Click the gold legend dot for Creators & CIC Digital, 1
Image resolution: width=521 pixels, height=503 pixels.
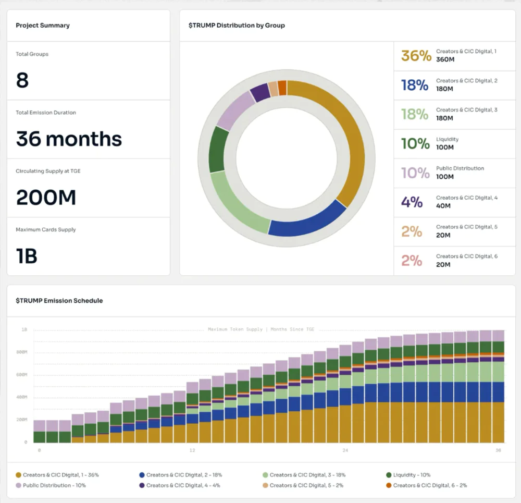click(x=19, y=475)
